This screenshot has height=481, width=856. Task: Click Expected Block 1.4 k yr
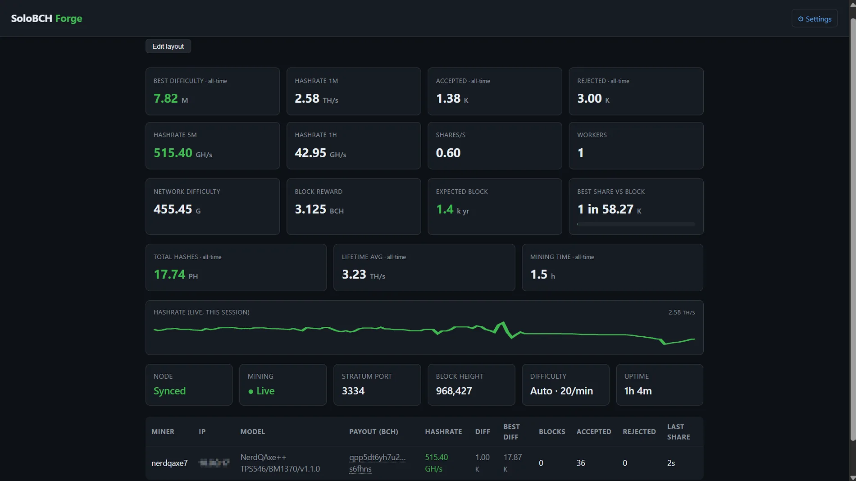click(x=495, y=206)
